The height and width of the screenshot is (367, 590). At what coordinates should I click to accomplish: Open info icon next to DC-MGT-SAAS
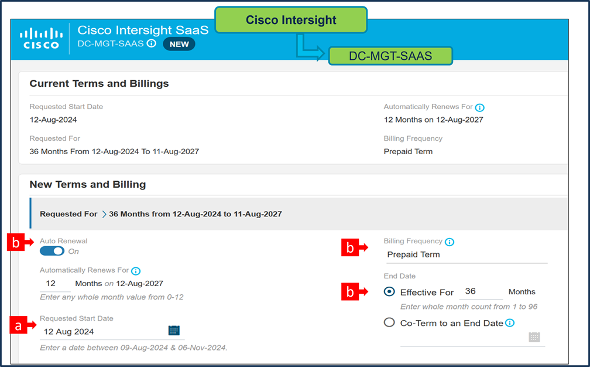coord(151,43)
